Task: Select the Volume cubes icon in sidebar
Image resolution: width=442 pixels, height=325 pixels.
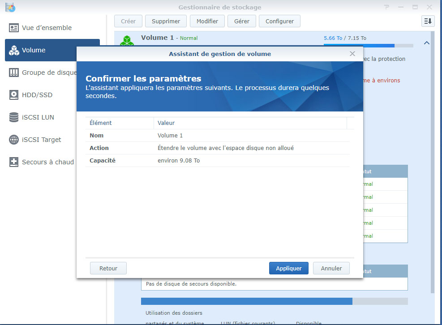Action: (x=14, y=50)
